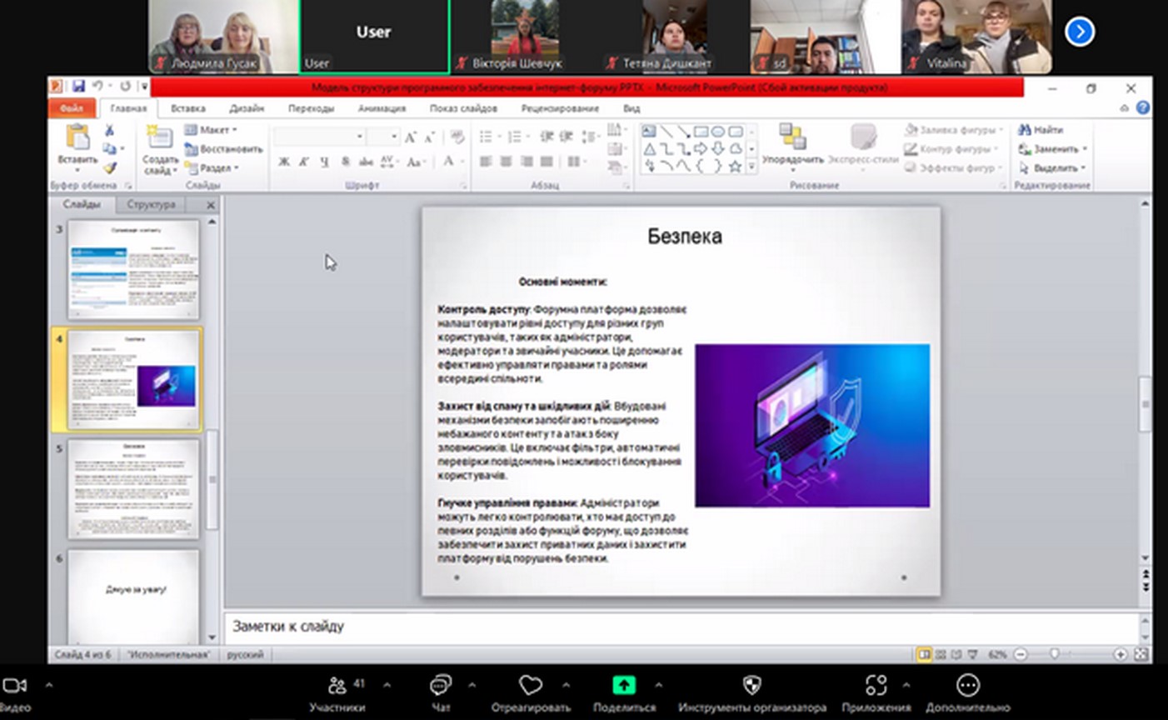Click the Paste clipboard icon
The image size is (1168, 720).
click(77, 137)
